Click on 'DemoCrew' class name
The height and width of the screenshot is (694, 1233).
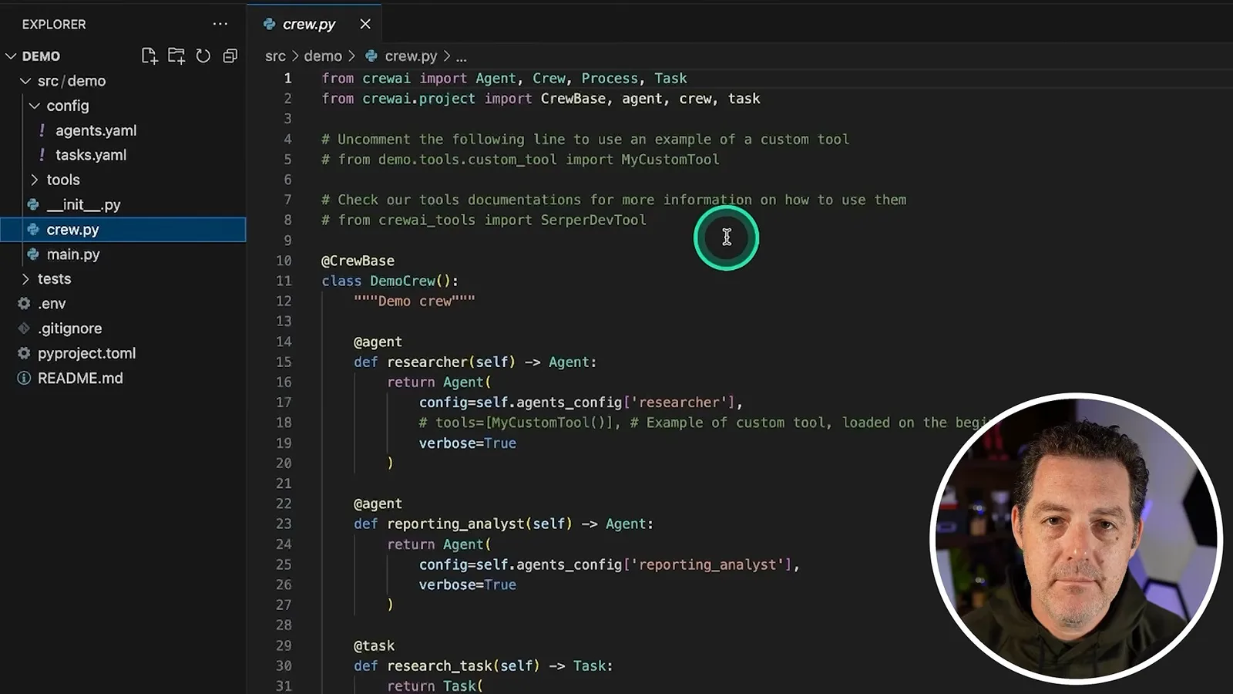(x=402, y=281)
